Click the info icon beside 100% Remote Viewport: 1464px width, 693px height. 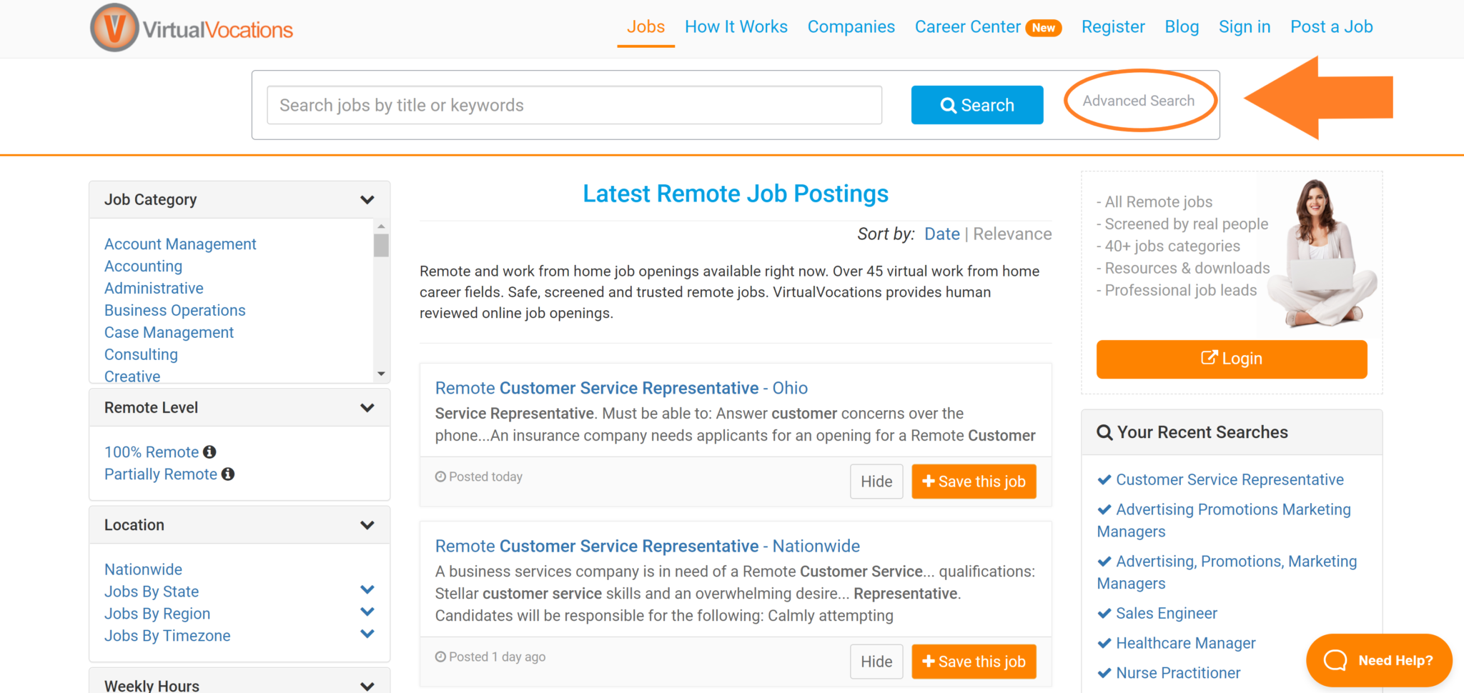point(209,451)
